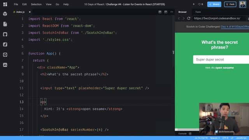Click line number 6 in the gutter
The image size is (249, 140).
[x=23, y=54]
